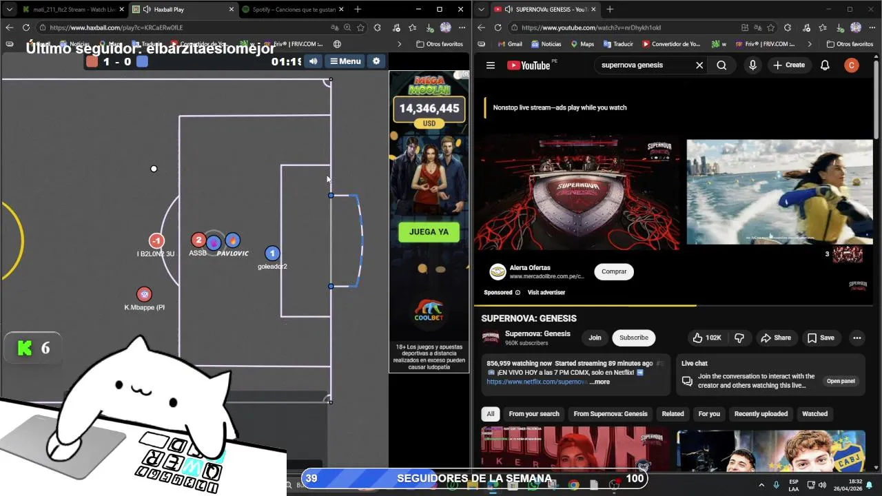882x496 pixels.
Task: Open tab search dropdown in Haxball window
Action: [9, 10]
